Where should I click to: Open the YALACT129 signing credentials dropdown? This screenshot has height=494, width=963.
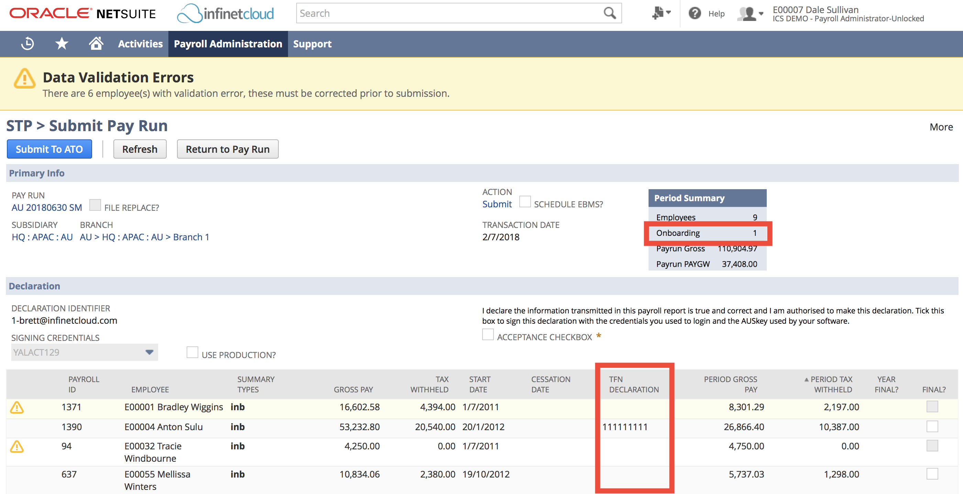point(149,352)
